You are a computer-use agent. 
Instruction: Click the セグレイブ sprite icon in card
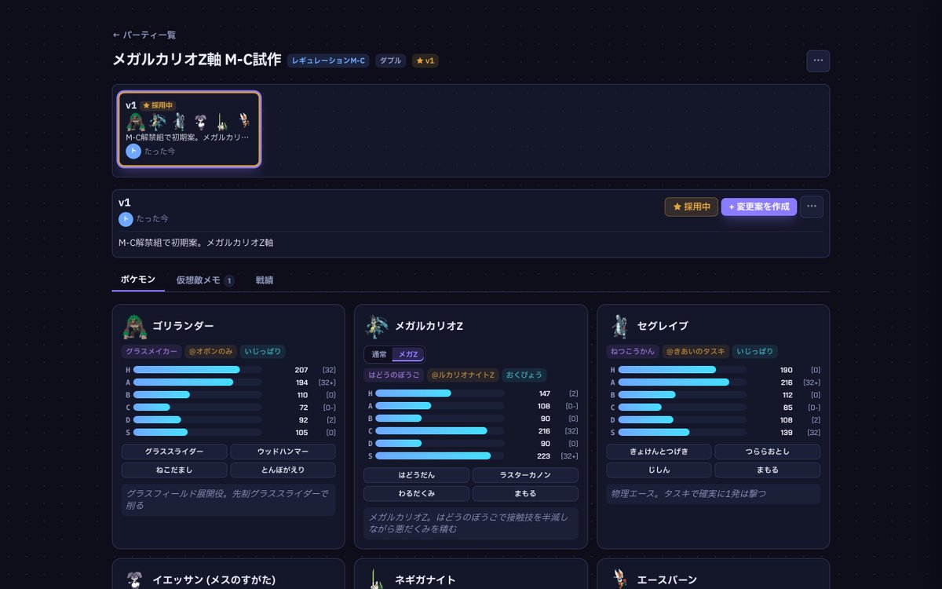619,326
